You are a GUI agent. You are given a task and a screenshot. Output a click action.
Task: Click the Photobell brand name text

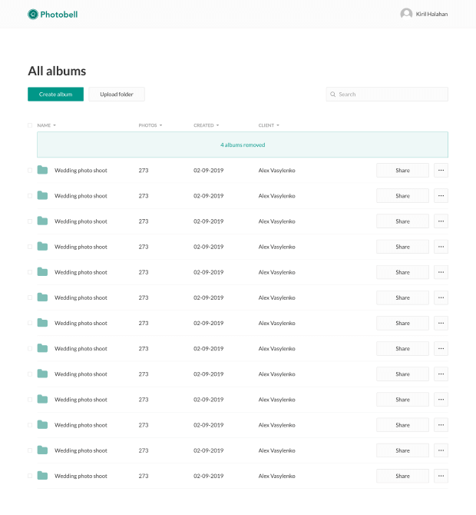point(59,15)
